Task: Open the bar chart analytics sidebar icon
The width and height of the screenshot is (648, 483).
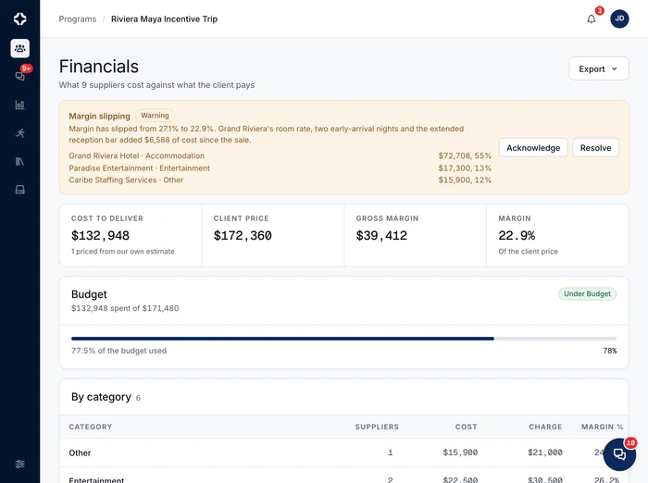Action: pos(19,105)
